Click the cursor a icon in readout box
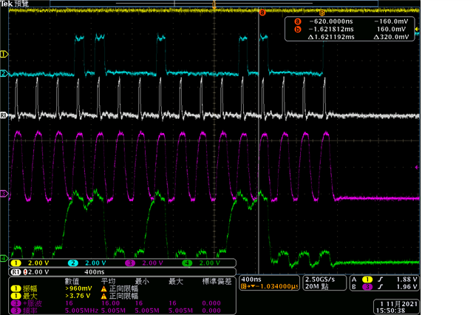The width and height of the screenshot is (473, 315). pos(298,21)
